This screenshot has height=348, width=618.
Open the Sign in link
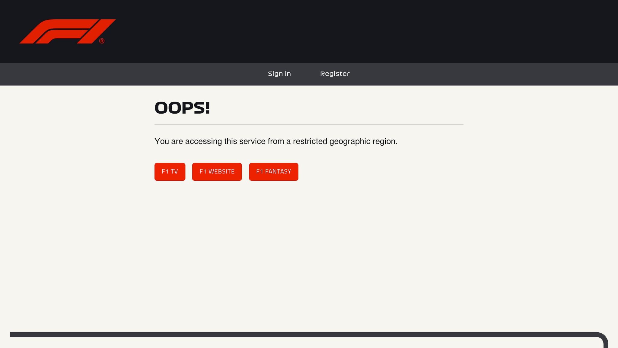click(x=279, y=74)
